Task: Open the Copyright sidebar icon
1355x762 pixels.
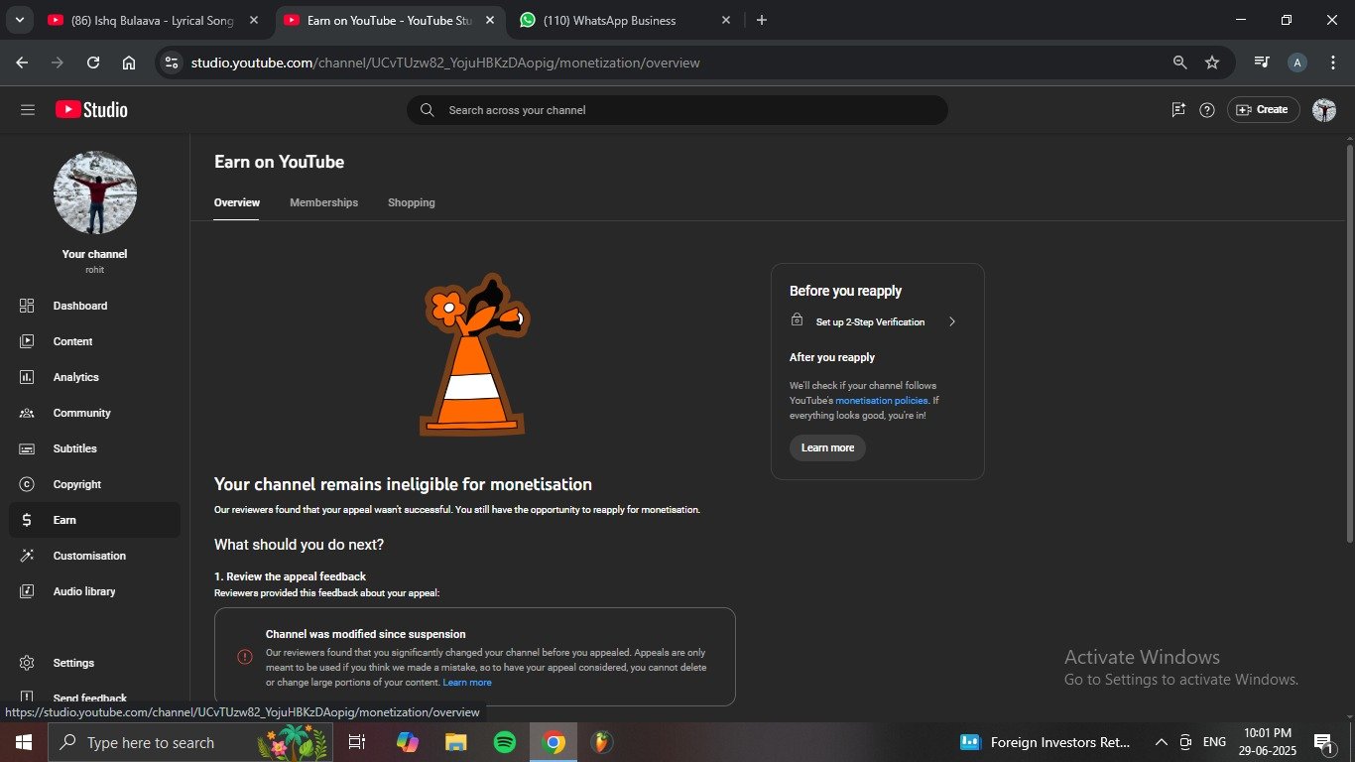Action: pos(27,484)
